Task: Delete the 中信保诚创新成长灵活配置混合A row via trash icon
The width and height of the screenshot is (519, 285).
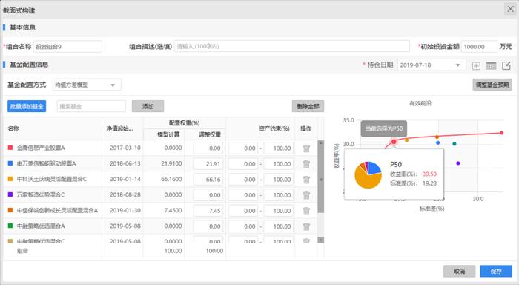Action: 306,211
